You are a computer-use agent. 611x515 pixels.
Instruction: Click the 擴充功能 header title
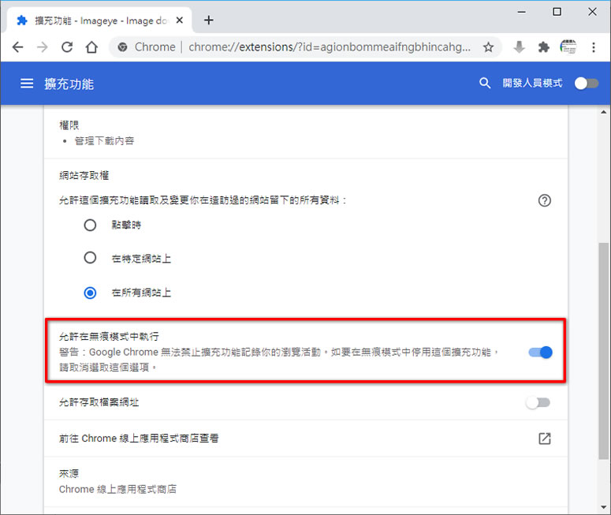point(69,84)
